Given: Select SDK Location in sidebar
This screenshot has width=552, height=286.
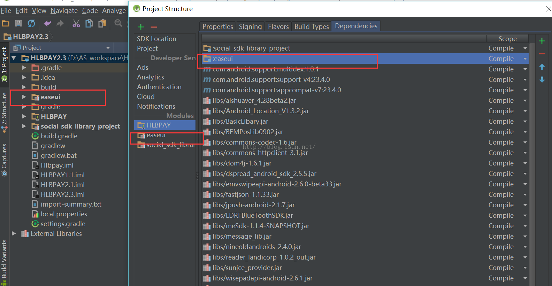Looking at the screenshot, I should [x=156, y=39].
